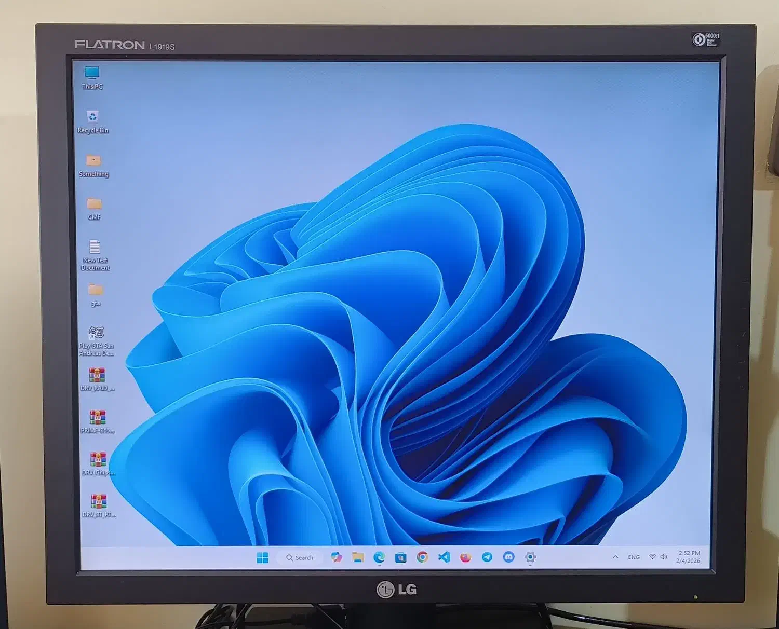
Task: Open the Microsoft Store
Action: [x=400, y=557]
